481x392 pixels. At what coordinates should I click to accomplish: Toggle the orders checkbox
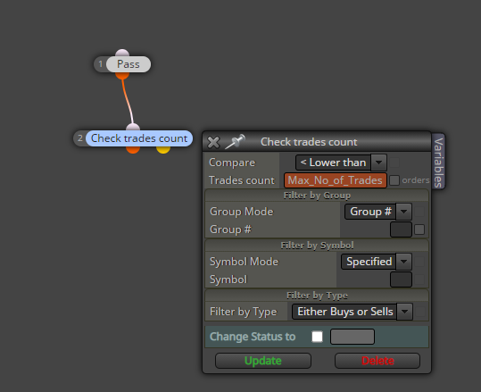394,180
